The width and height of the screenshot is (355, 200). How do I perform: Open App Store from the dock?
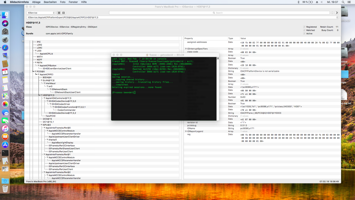pos(5,145)
